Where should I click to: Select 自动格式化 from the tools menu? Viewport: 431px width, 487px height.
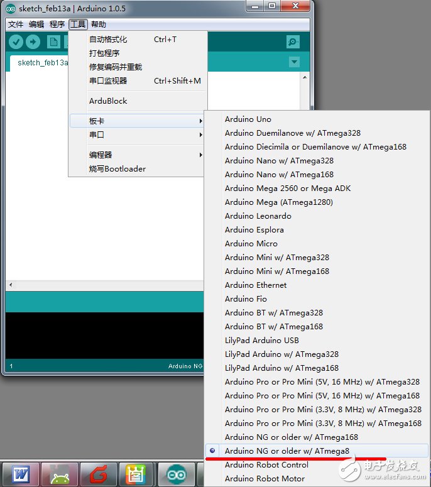point(138,40)
